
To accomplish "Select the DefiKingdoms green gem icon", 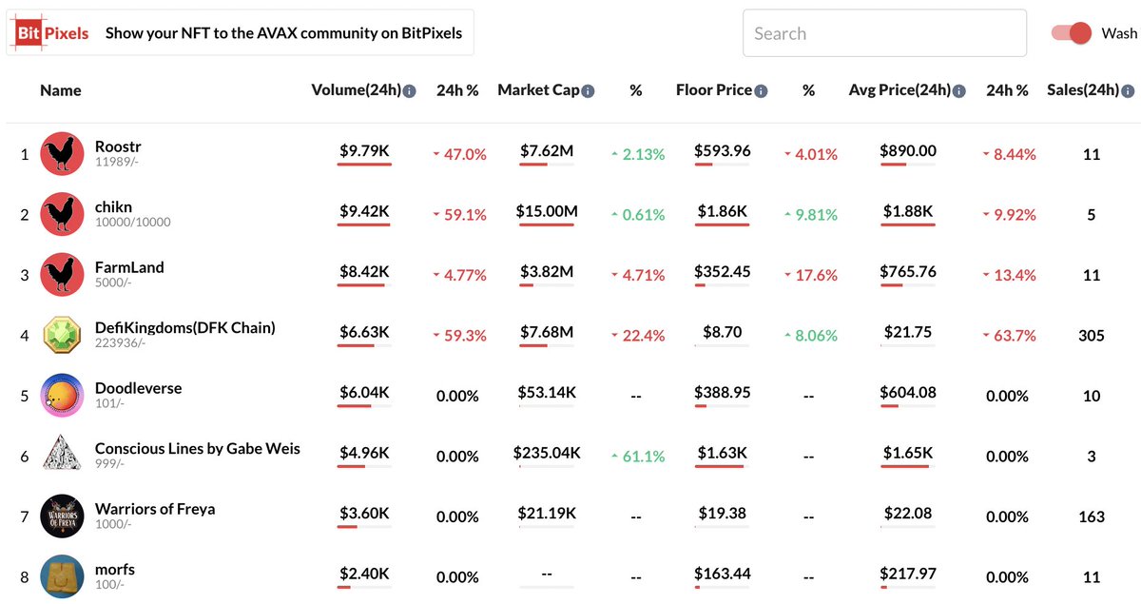I will (63, 336).
